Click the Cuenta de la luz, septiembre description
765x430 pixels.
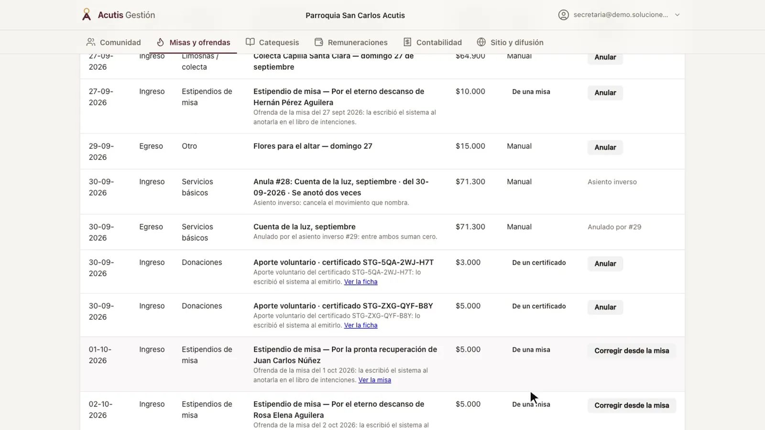pos(305,227)
